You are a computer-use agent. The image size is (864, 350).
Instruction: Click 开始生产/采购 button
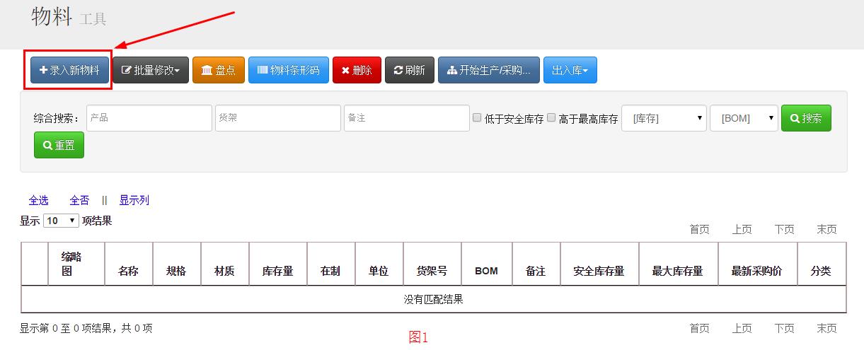pyautogui.click(x=488, y=70)
